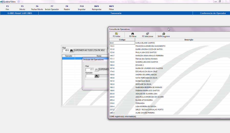Choose F5 Movto in top menu
230x133 pixels.
pos(22,8)
